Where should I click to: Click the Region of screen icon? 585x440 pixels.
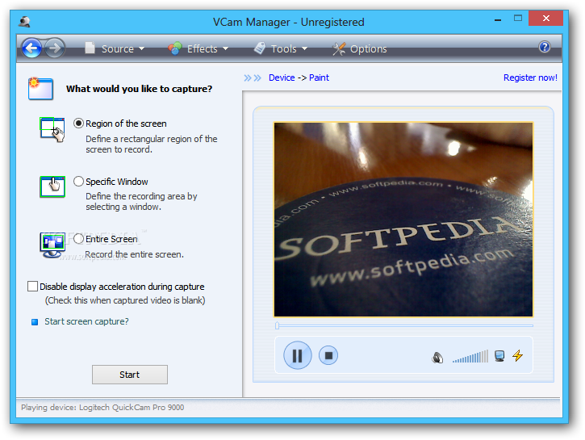point(52,129)
